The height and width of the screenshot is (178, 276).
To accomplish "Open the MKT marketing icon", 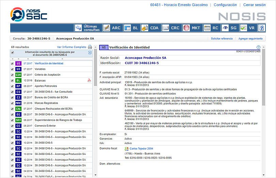I will (186, 28).
